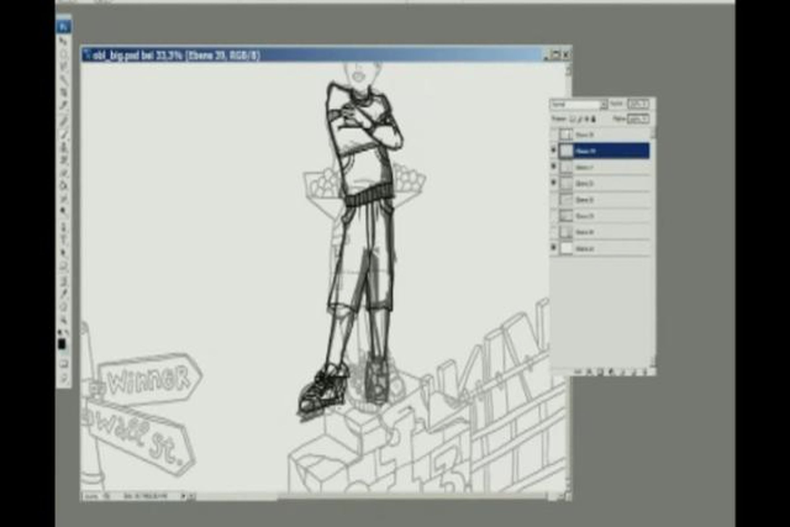Show the hidden topmost layer
Viewport: 790px width, 527px height.
coord(553,135)
